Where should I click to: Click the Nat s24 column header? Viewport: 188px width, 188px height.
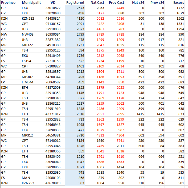(x=138, y=2)
